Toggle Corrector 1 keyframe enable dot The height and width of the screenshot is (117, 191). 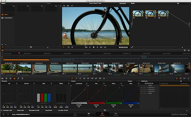coord(141,87)
